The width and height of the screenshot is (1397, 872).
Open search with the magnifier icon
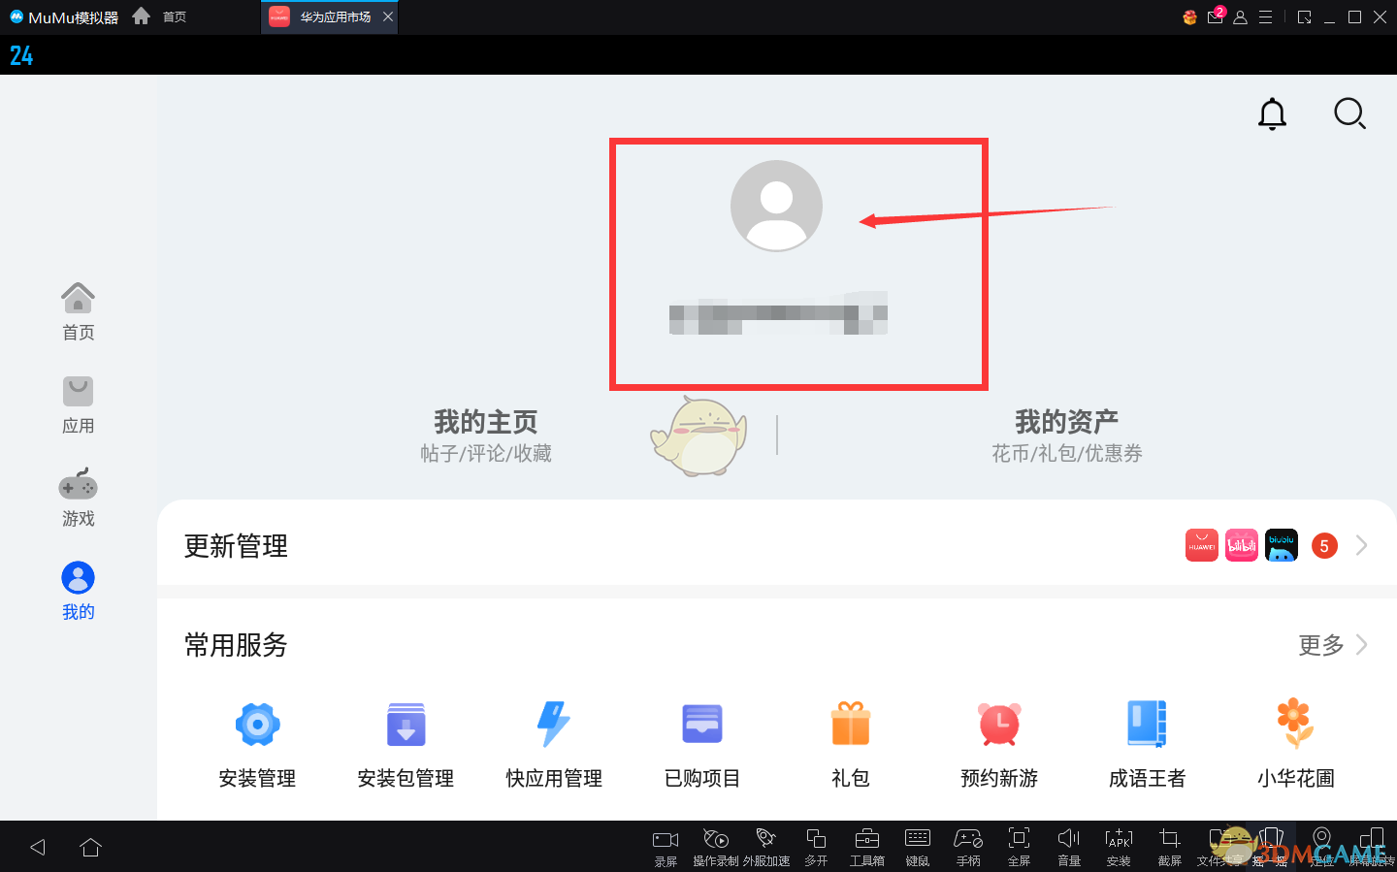(1349, 113)
